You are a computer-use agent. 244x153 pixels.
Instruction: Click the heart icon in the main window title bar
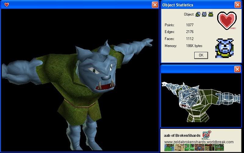tap(6, 5)
